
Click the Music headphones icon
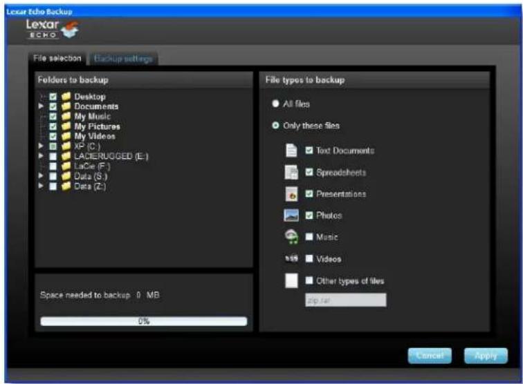point(291,237)
